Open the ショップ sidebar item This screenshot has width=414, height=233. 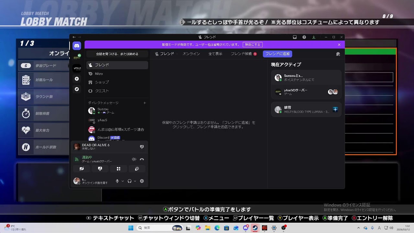coord(117,82)
